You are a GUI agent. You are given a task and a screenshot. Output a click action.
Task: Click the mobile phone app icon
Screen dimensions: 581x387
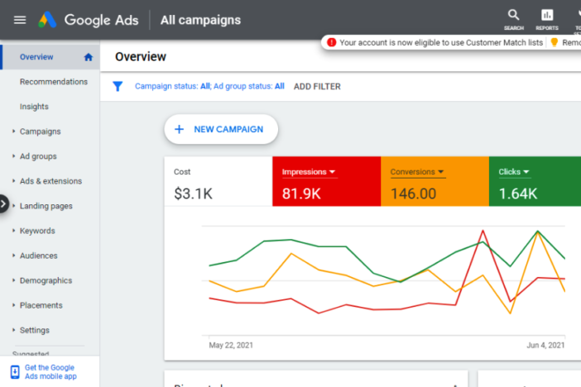coord(15,372)
